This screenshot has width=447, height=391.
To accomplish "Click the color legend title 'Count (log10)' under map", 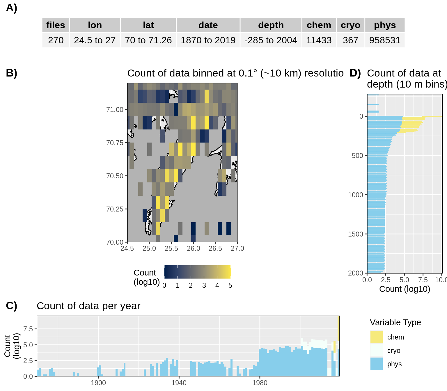I will tap(146, 277).
